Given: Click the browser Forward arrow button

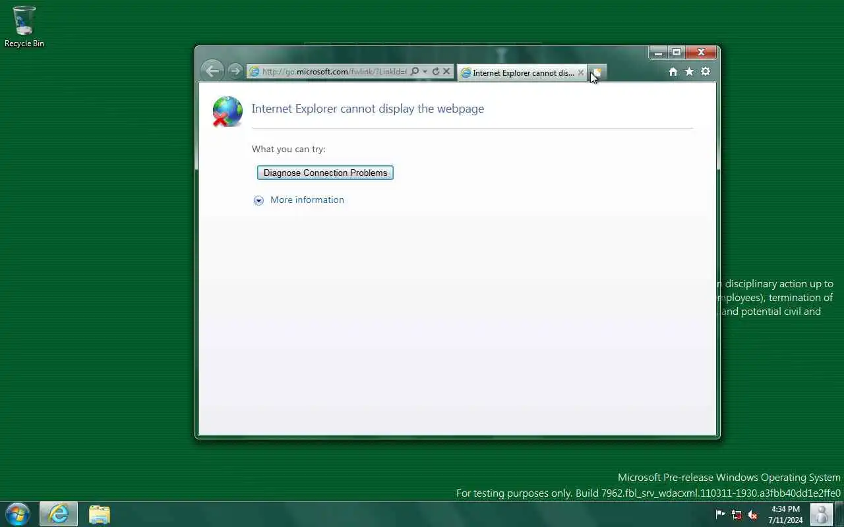Looking at the screenshot, I should [235, 71].
